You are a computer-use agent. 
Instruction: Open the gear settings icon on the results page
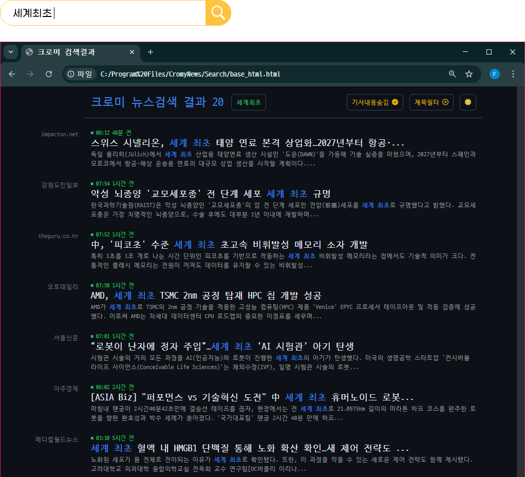pos(467,102)
